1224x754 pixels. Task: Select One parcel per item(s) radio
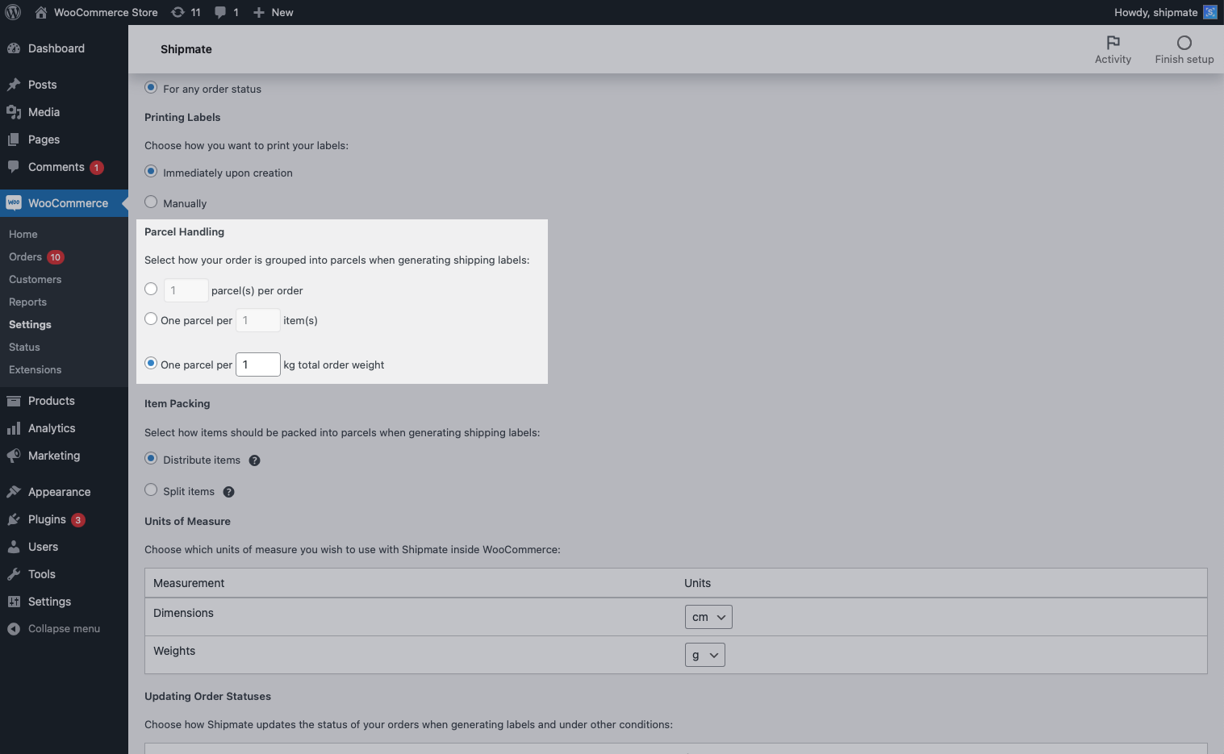coord(151,319)
